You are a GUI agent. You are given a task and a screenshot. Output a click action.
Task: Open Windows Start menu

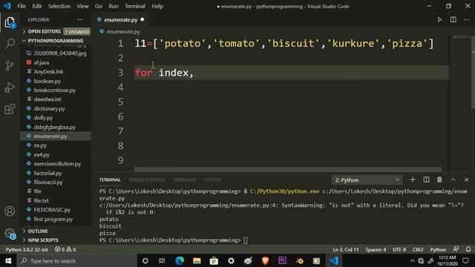pos(8,260)
